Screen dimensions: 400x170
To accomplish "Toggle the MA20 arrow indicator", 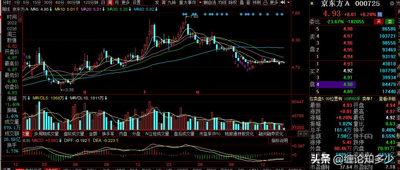I will [x=103, y=9].
